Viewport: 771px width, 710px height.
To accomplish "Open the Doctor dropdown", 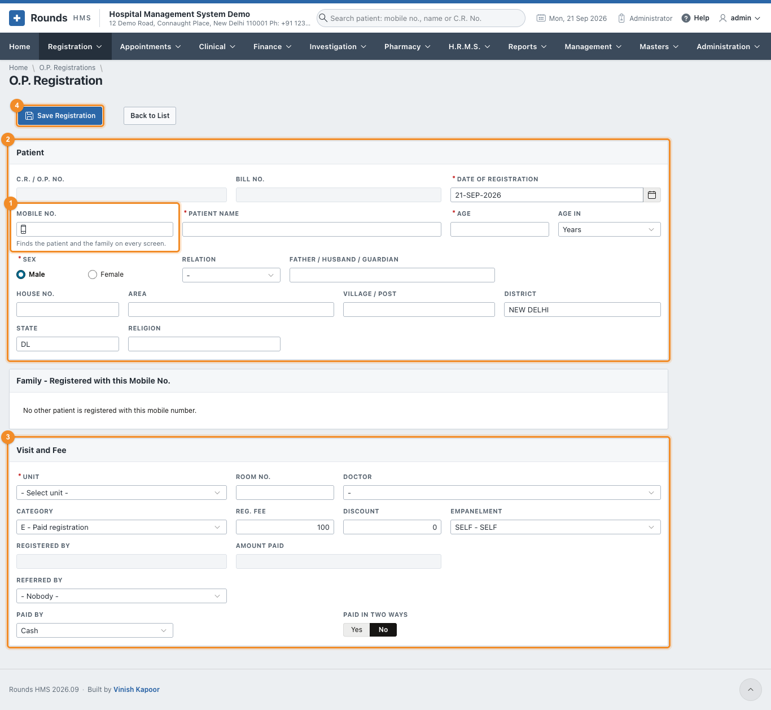I will click(502, 493).
